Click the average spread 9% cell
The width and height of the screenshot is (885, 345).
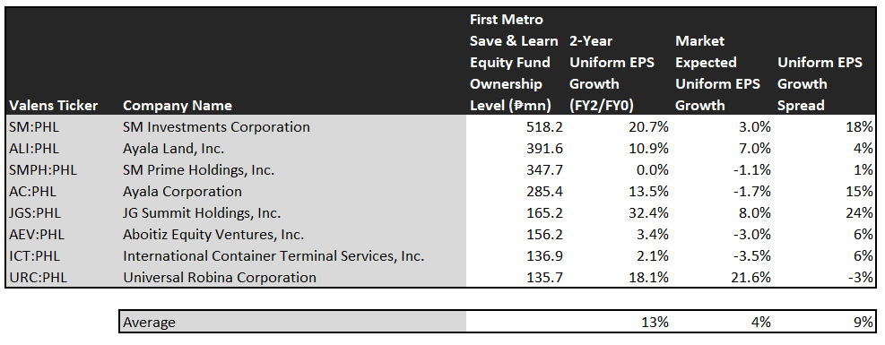863,323
